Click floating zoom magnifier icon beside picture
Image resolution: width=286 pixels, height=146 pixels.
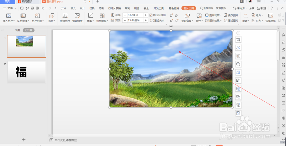point(238,64)
